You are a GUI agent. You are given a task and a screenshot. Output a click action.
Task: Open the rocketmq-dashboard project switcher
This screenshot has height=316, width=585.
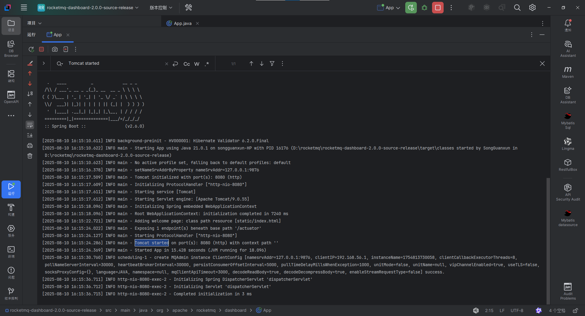tap(88, 8)
